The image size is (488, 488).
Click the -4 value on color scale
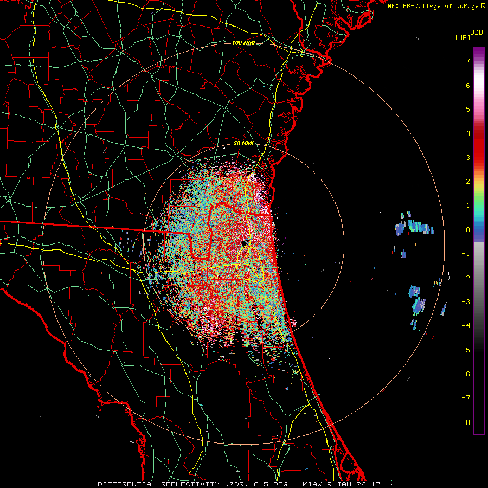coord(466,326)
